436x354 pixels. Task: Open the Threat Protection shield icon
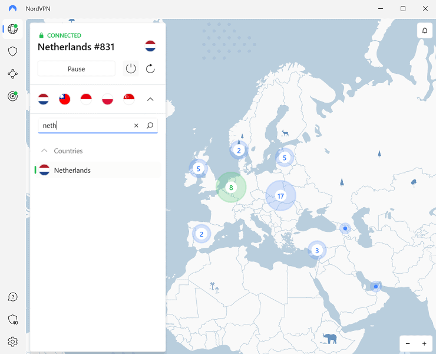click(x=12, y=51)
